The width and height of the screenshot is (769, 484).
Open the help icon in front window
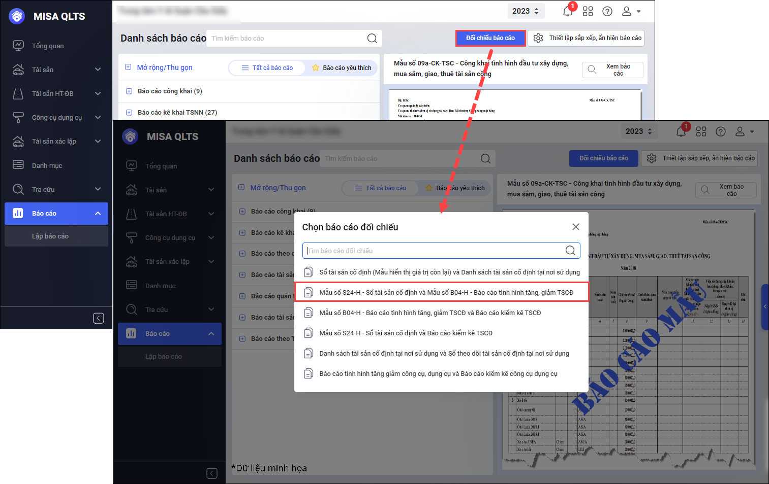[721, 131]
